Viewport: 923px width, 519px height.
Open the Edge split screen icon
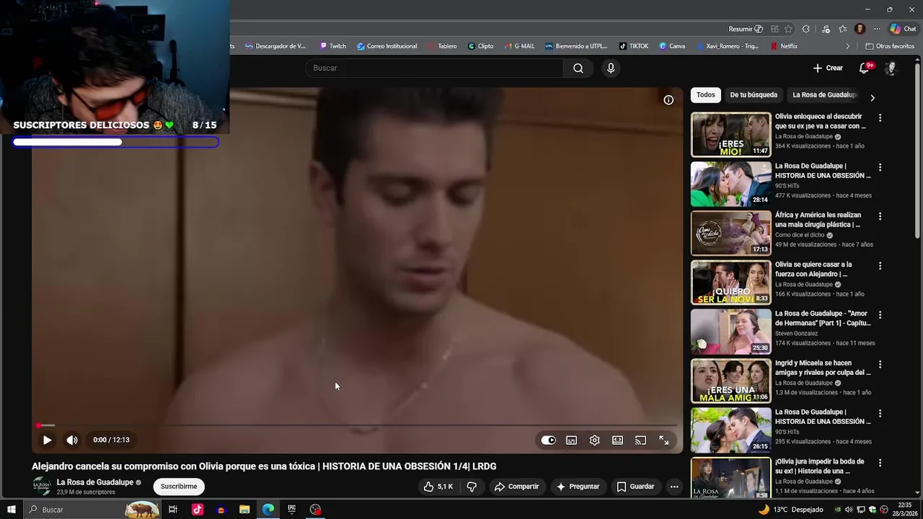(774, 29)
